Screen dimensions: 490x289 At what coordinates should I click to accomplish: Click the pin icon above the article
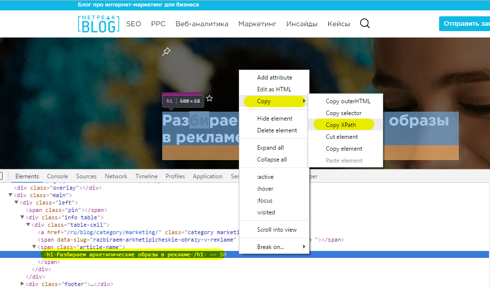pyautogui.click(x=166, y=51)
